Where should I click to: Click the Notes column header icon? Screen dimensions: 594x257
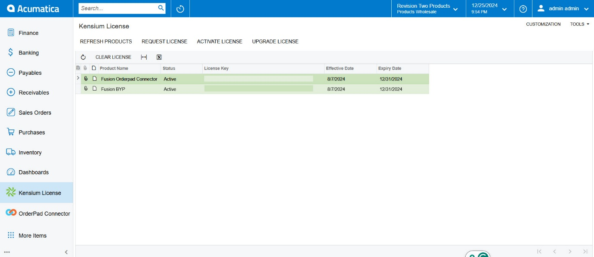click(94, 68)
